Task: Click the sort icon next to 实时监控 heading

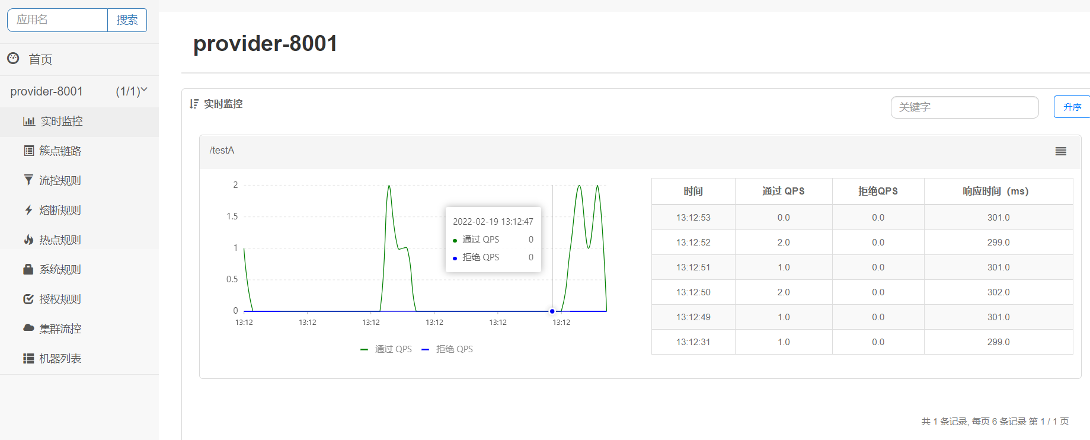Action: coord(194,104)
